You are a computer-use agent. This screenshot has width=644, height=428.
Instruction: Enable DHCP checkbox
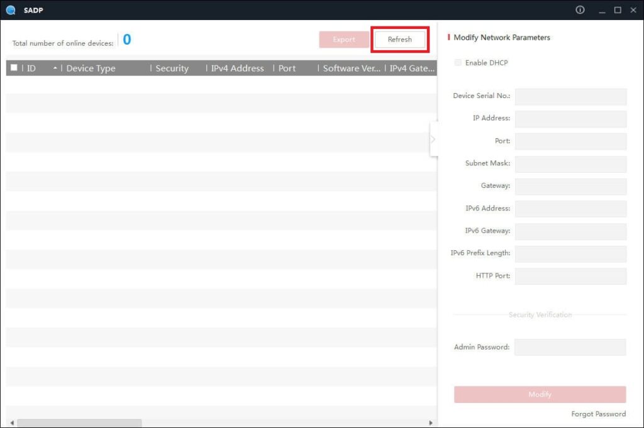(x=458, y=63)
